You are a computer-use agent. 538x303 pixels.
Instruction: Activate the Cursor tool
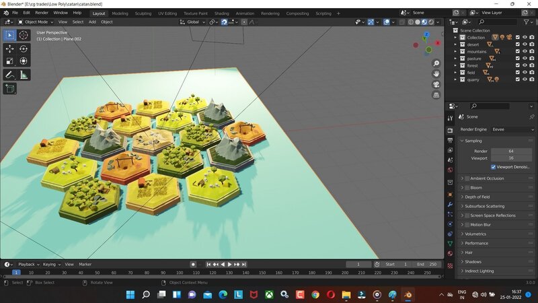(24, 35)
